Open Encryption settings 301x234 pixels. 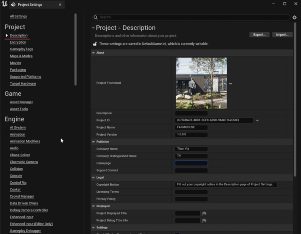tap(18, 42)
